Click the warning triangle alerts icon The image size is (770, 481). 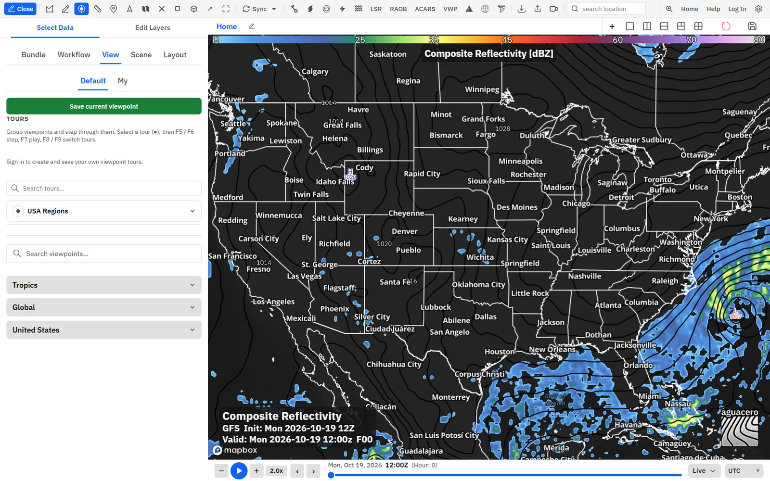coord(469,9)
